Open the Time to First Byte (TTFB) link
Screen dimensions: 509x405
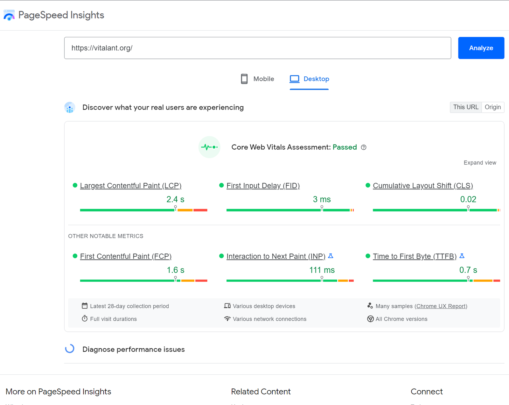tap(415, 256)
